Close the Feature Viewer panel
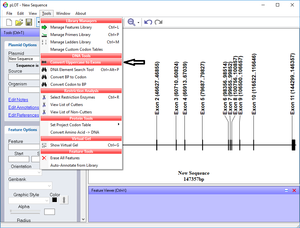 pyautogui.click(x=294, y=190)
